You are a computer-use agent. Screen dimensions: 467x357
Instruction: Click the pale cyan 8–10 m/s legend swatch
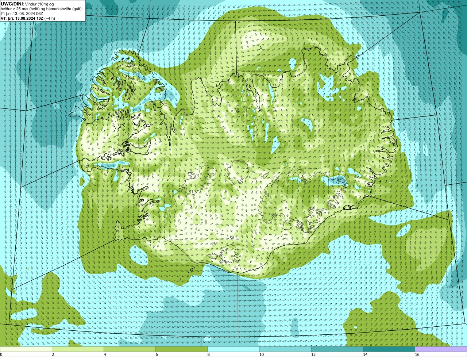coord(233,349)
